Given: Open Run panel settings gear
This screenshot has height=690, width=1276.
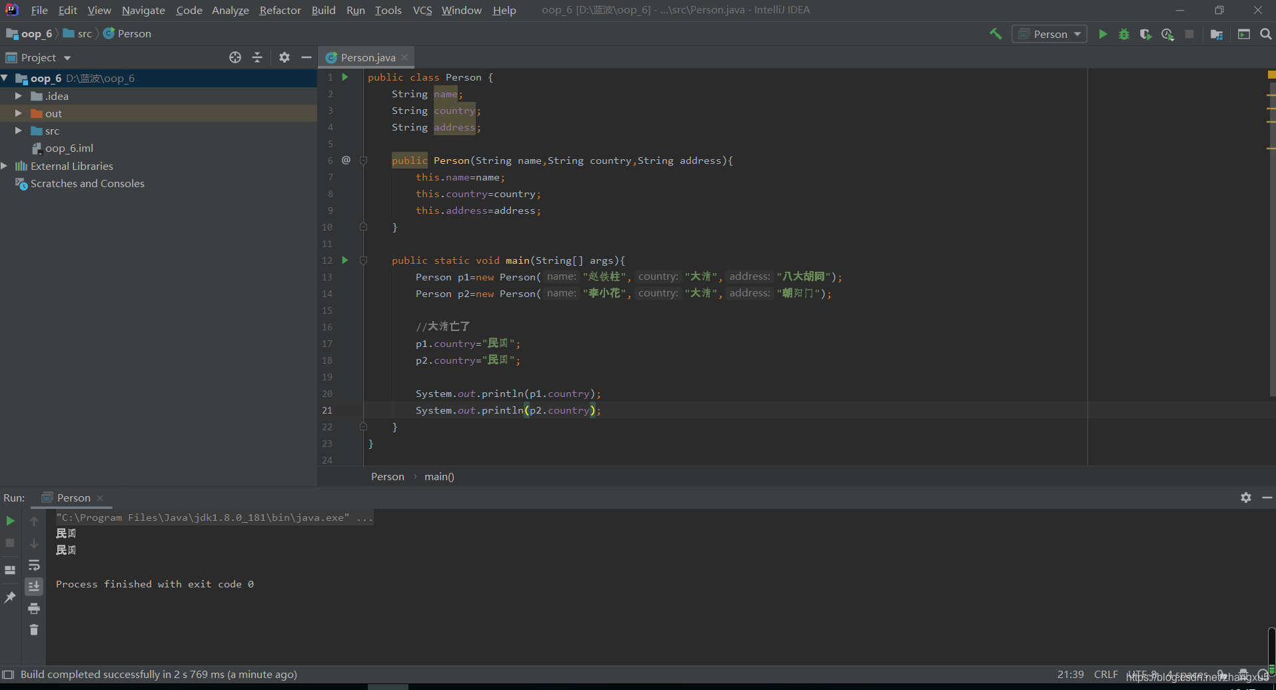Looking at the screenshot, I should [x=1246, y=498].
